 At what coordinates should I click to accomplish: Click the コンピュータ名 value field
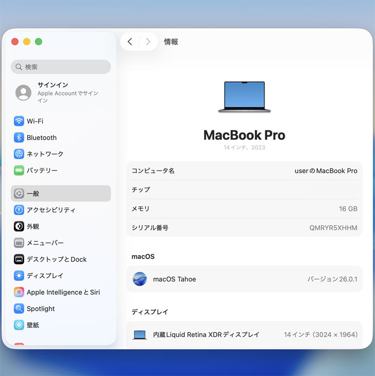click(326, 171)
